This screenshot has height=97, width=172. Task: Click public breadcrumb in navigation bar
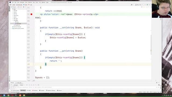[x=14, y=5]
